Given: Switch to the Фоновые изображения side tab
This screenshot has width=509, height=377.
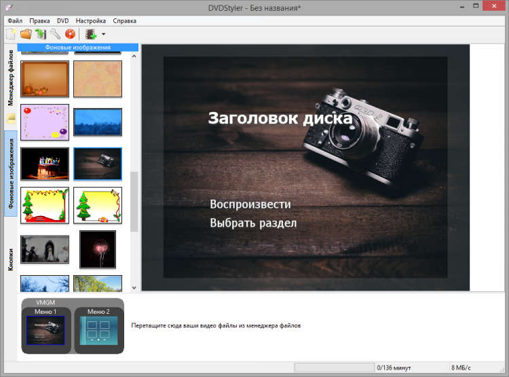Looking at the screenshot, I should pos(11,173).
